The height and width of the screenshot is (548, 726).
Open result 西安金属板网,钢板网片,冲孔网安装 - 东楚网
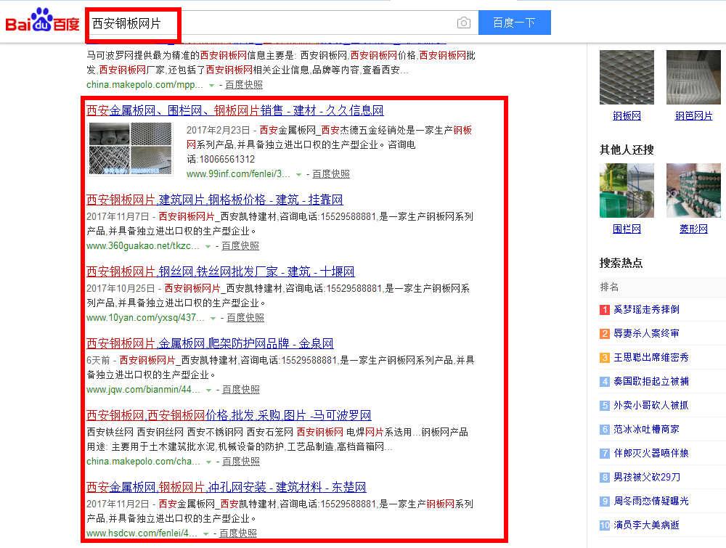(x=227, y=487)
